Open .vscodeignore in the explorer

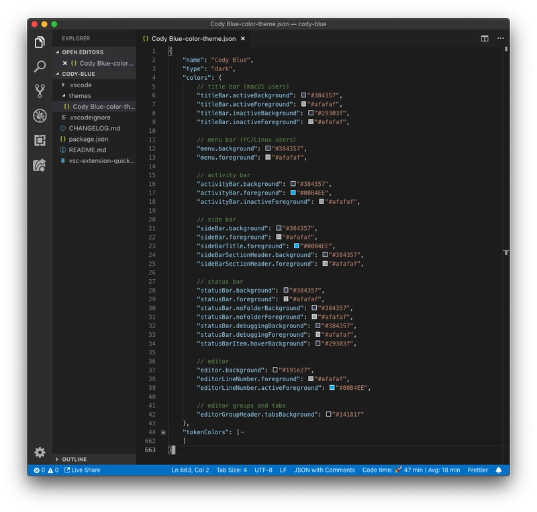94,117
